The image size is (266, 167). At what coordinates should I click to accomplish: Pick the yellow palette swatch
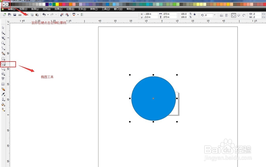tap(57, 5)
